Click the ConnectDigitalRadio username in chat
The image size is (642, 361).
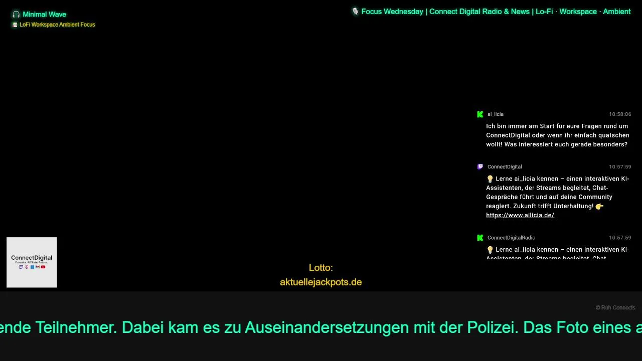coord(511,238)
